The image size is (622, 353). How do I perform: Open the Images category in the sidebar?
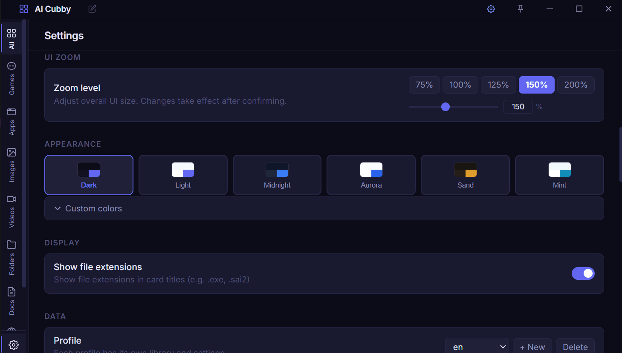coord(12,165)
